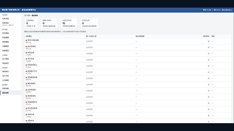The width and height of the screenshot is (234, 131).
Task: Click the count 0 in 零点能电池 row
Action: [x=208, y=97]
